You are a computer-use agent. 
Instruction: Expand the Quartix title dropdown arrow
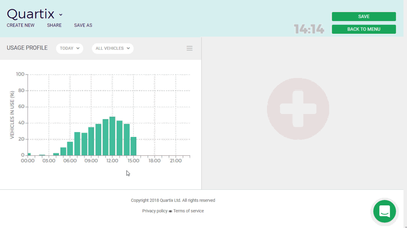[x=61, y=15]
